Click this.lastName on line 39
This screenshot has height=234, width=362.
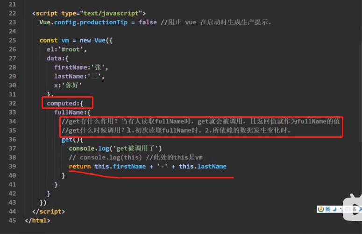point(203,166)
